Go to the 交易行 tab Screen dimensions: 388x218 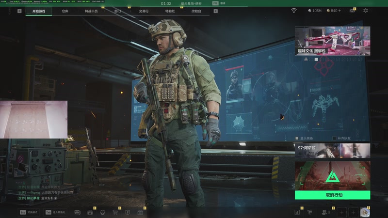[144, 11]
